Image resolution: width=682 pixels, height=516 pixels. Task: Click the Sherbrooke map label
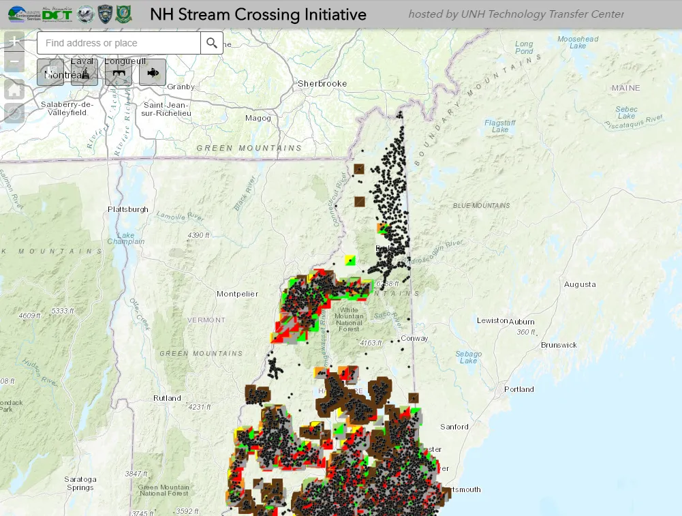322,84
